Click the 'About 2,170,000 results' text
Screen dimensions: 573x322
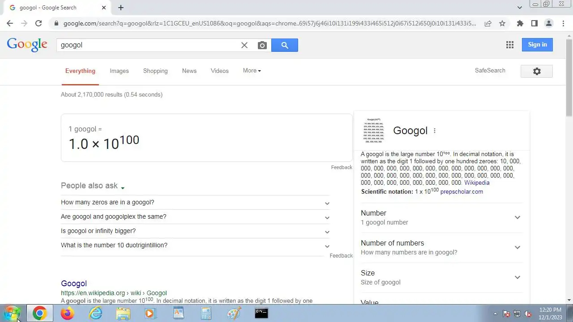coord(111,94)
